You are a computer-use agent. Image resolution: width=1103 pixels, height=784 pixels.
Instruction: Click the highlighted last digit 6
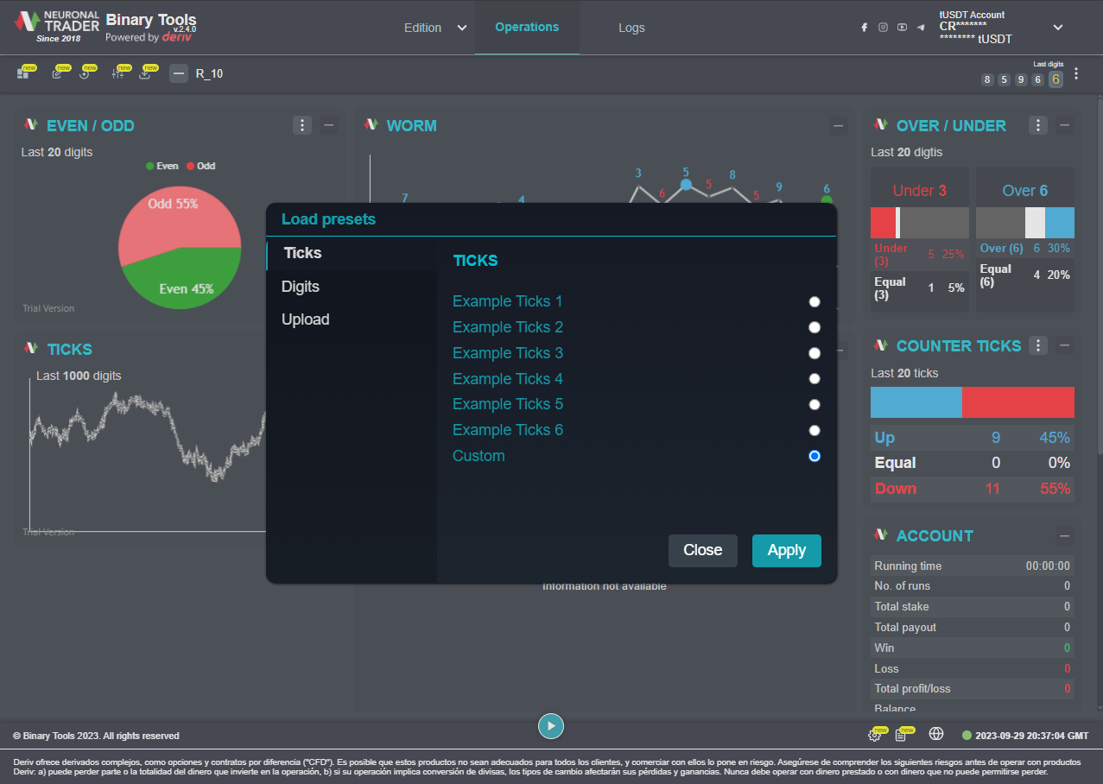point(1055,79)
